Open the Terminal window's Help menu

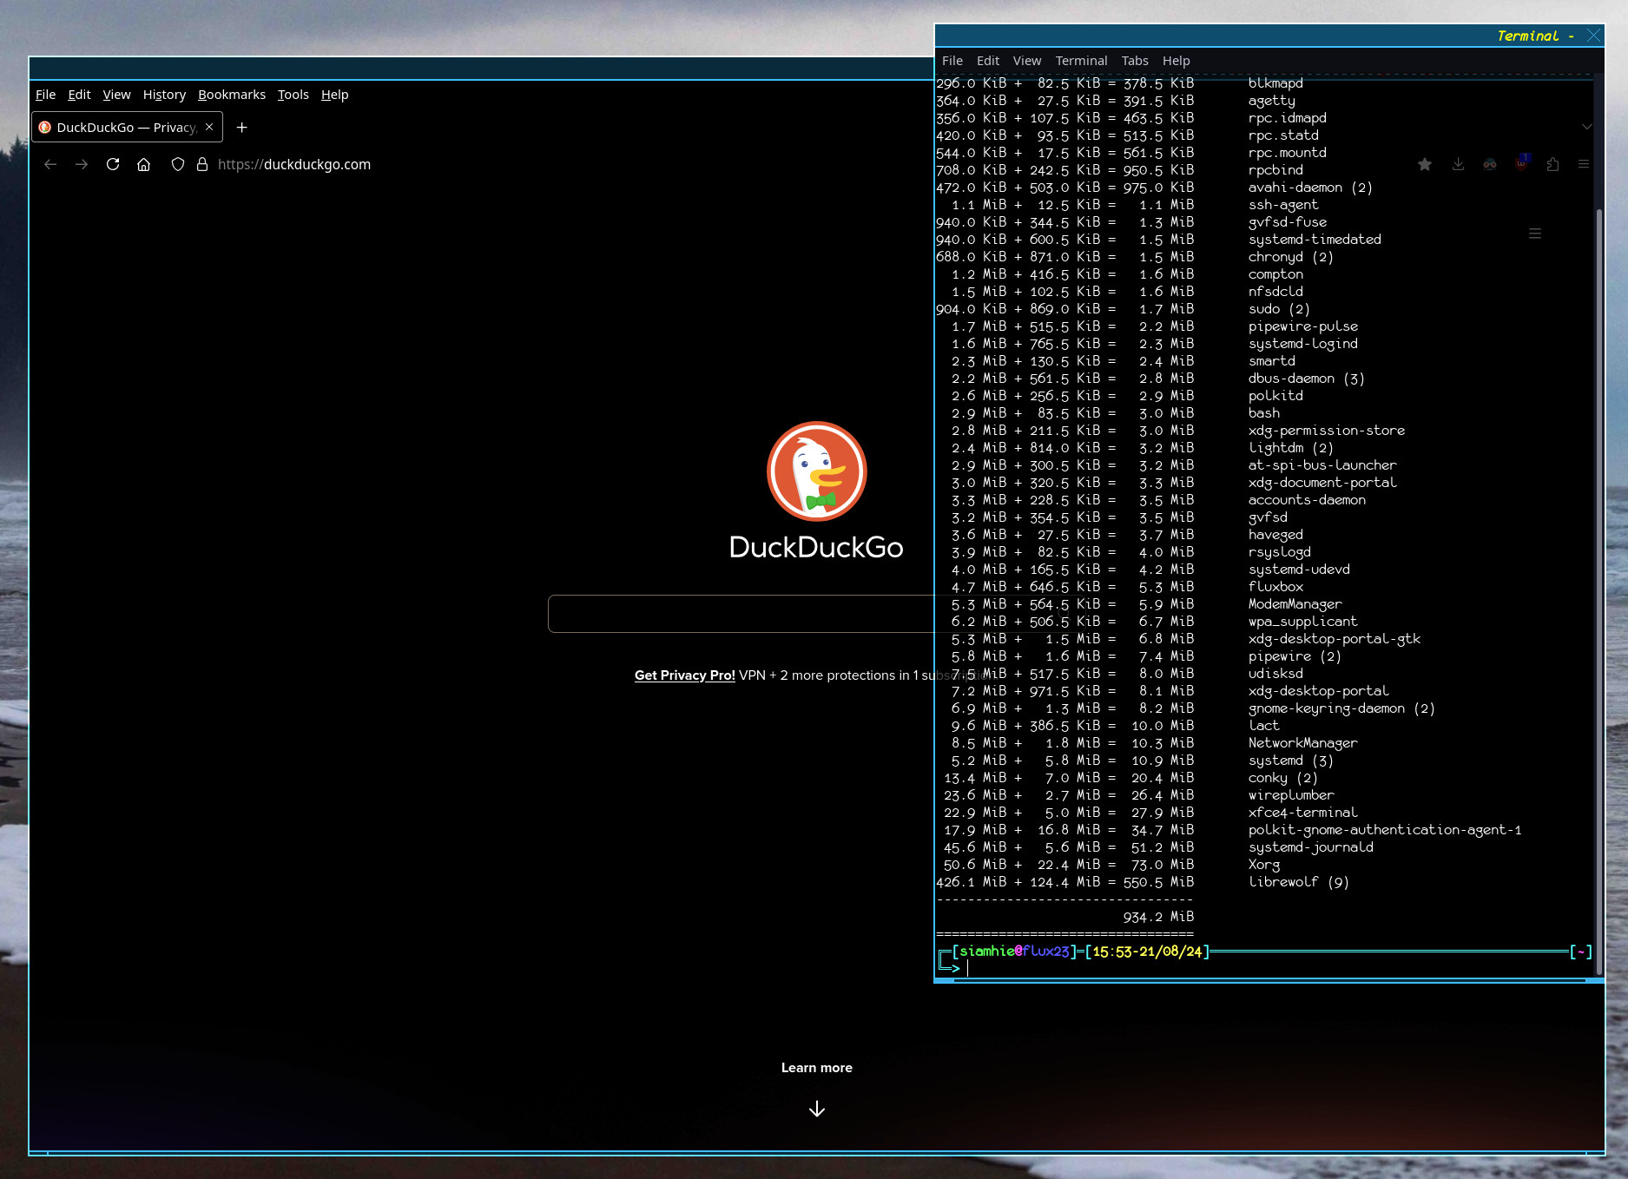(1177, 61)
